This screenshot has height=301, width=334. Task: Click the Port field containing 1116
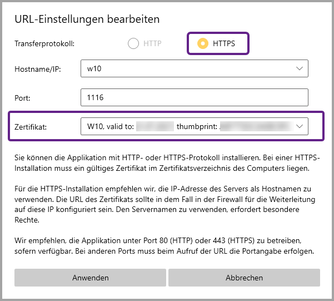point(194,97)
